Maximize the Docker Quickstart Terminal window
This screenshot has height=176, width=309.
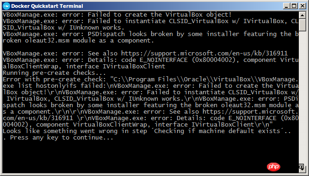294,6
